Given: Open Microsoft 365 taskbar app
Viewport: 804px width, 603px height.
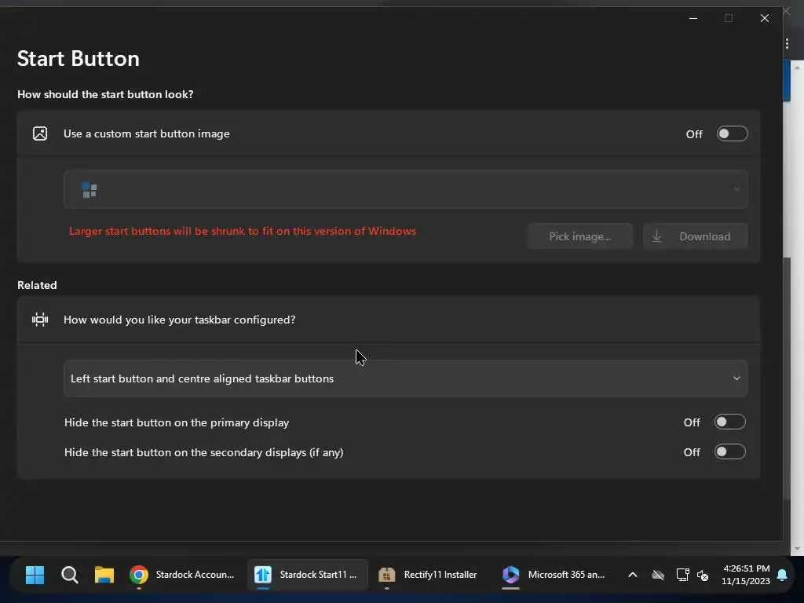Looking at the screenshot, I should (554, 575).
